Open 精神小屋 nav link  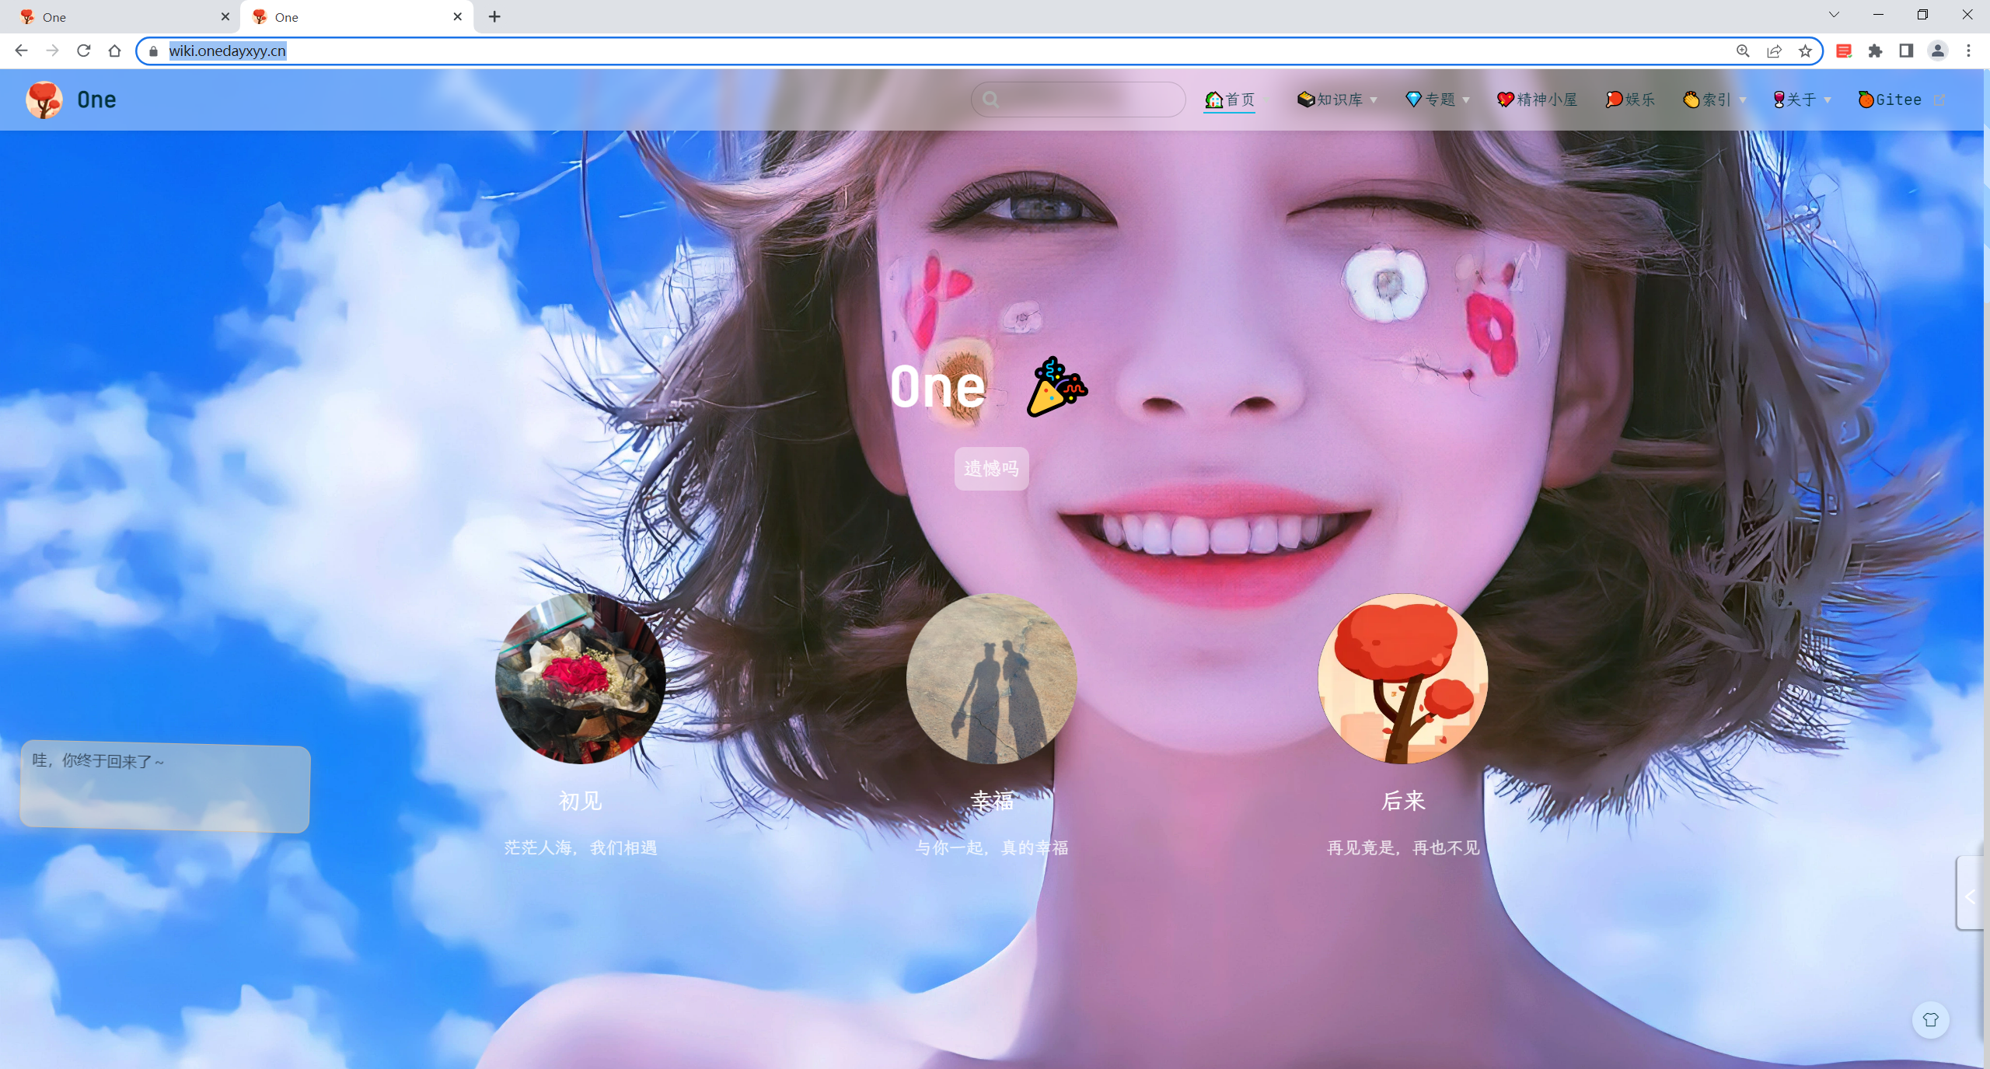[x=1537, y=100]
